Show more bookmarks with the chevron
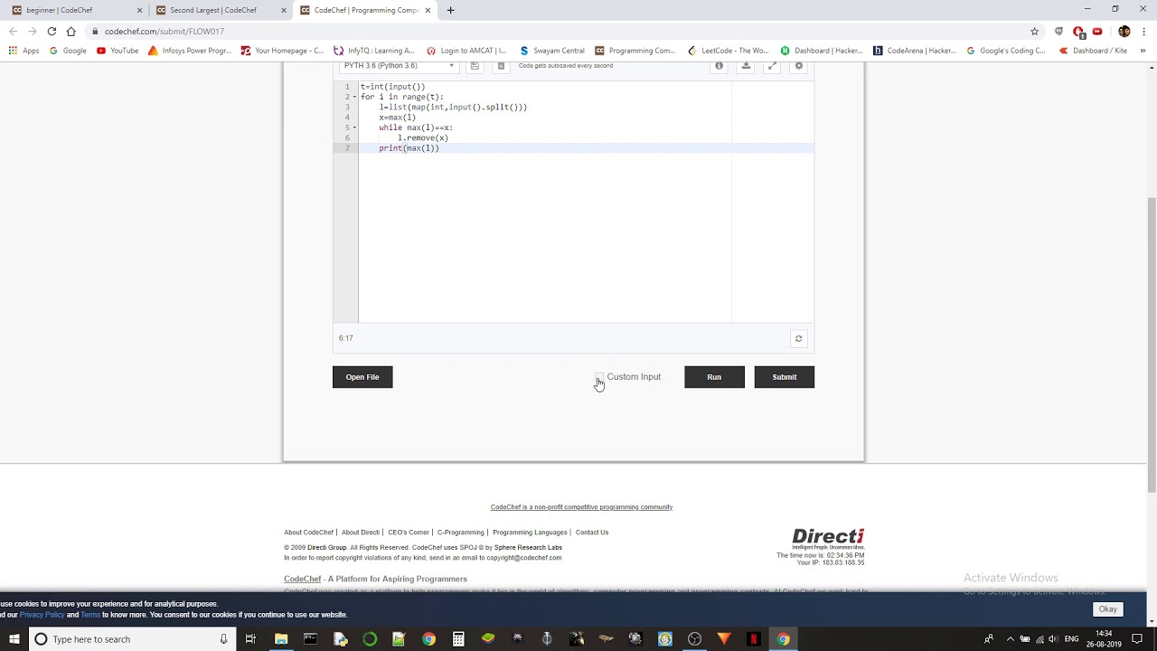 [1143, 51]
